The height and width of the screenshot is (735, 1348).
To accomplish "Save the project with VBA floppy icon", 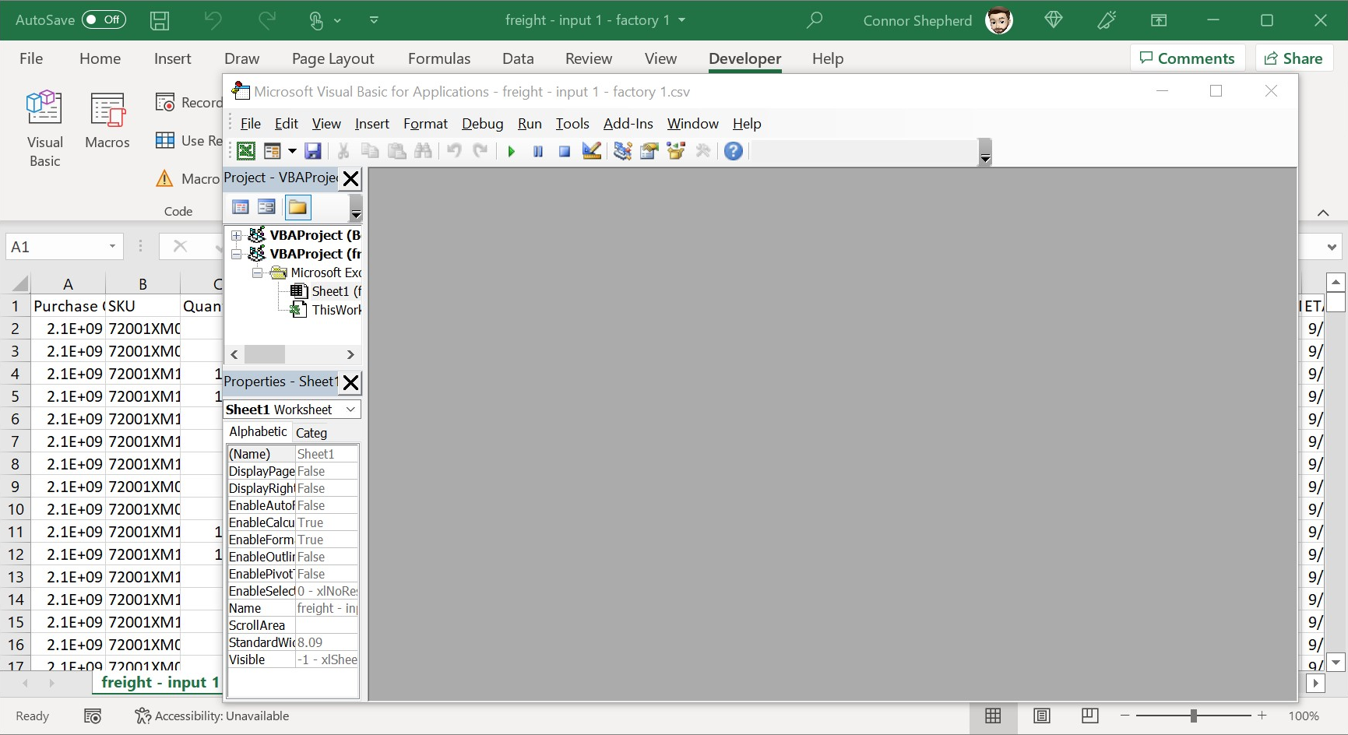I will [313, 151].
